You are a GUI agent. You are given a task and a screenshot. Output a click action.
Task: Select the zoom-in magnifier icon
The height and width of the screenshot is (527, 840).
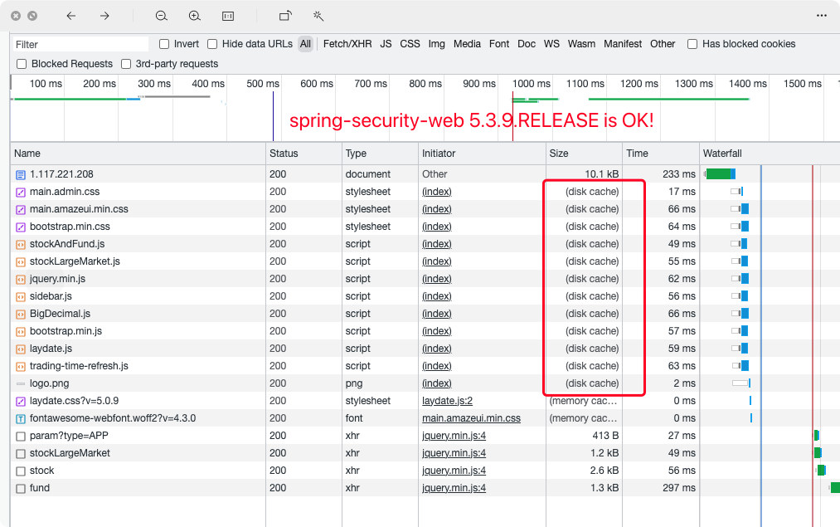194,15
